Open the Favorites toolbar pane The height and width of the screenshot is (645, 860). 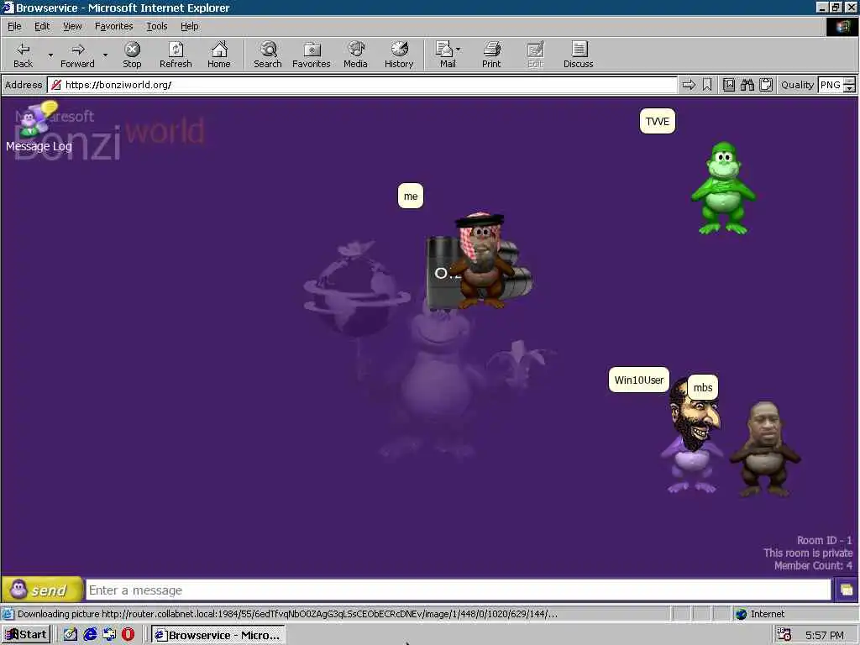312,55
